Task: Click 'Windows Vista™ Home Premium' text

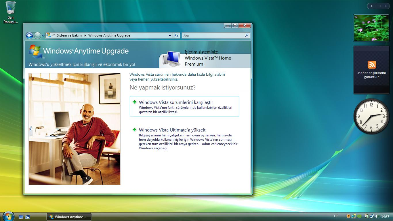Action: pyautogui.click(x=208, y=61)
